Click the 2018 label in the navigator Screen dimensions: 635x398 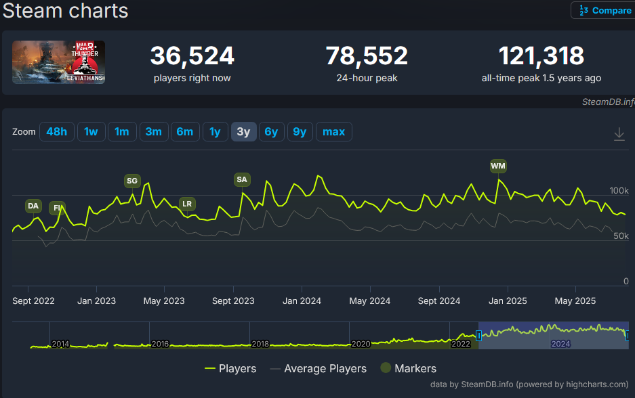[260, 344]
